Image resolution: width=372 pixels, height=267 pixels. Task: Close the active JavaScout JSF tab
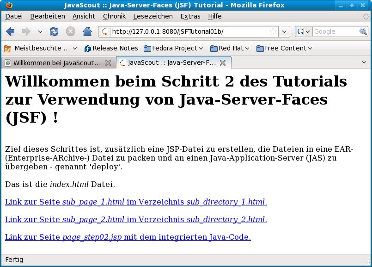click(x=223, y=62)
